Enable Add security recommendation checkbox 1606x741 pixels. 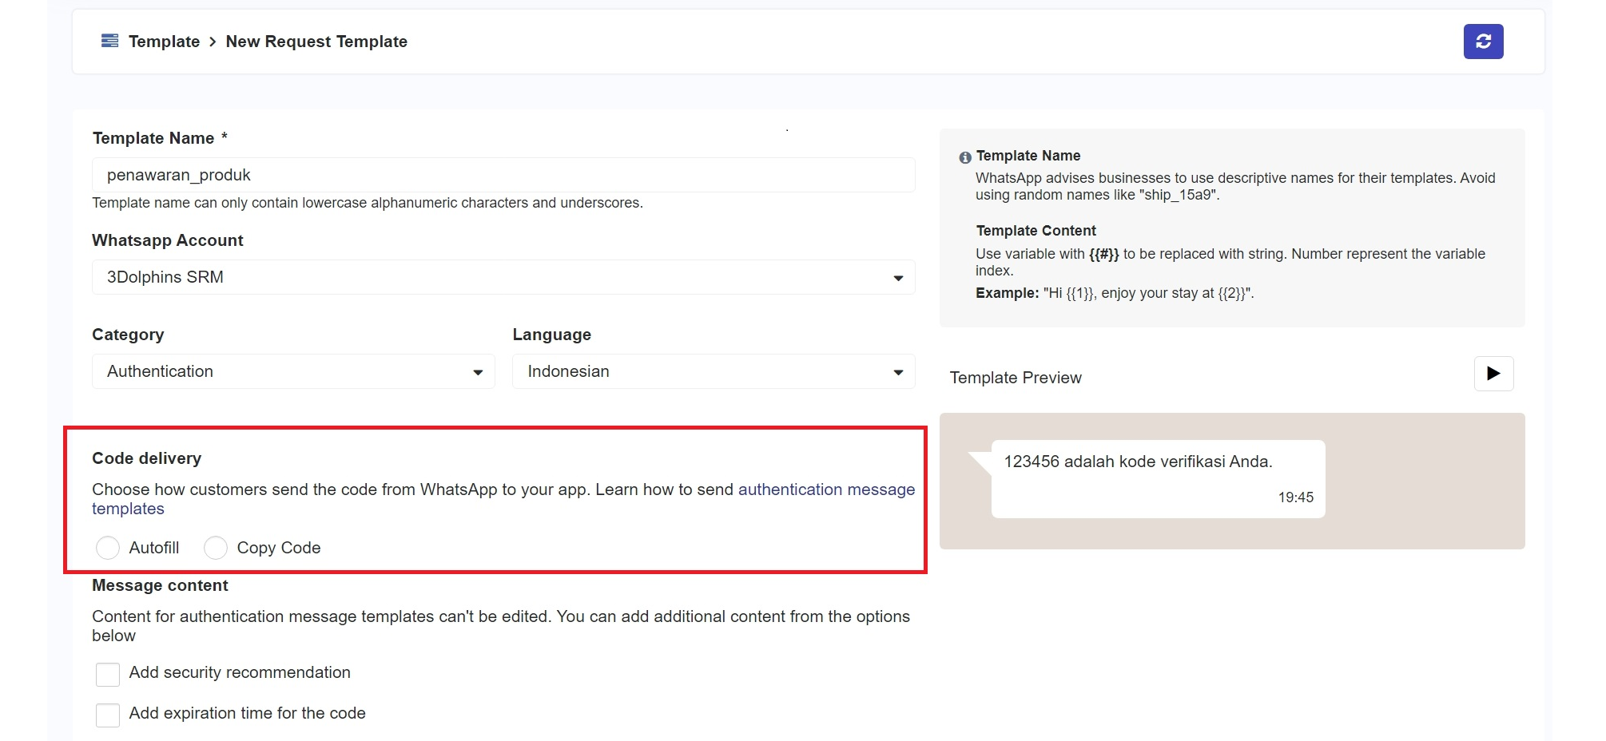108,674
